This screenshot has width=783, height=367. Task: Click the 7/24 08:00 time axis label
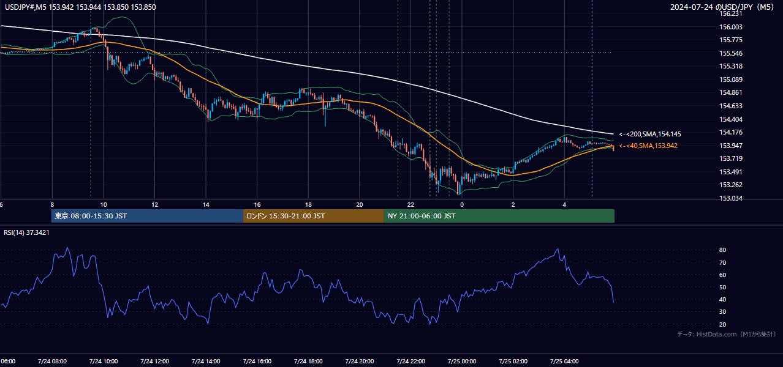[x=52, y=361]
